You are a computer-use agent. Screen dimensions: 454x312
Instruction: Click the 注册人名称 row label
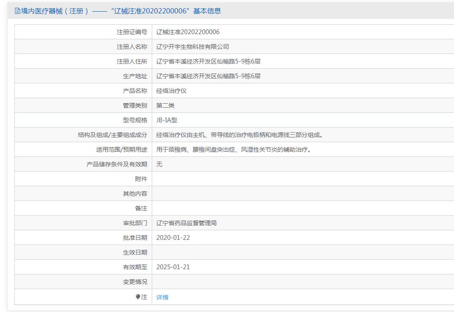(132, 47)
